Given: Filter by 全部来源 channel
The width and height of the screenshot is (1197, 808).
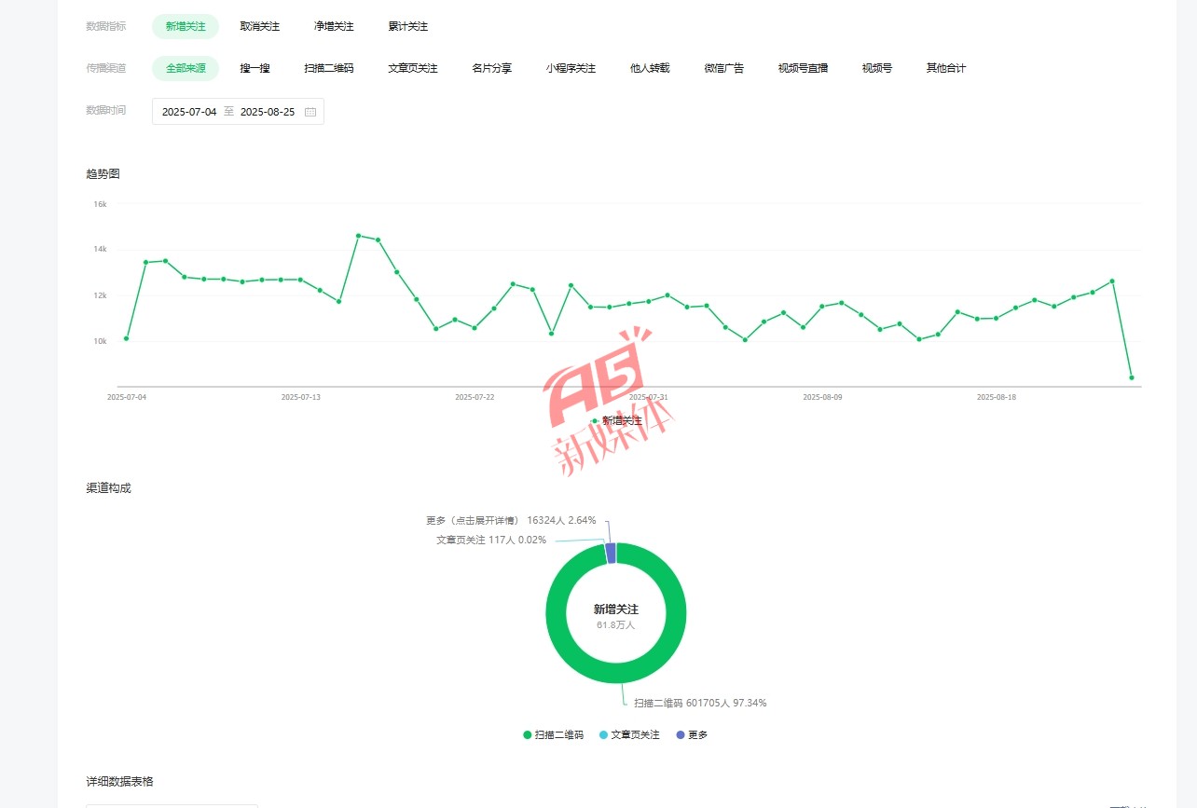Looking at the screenshot, I should point(186,68).
